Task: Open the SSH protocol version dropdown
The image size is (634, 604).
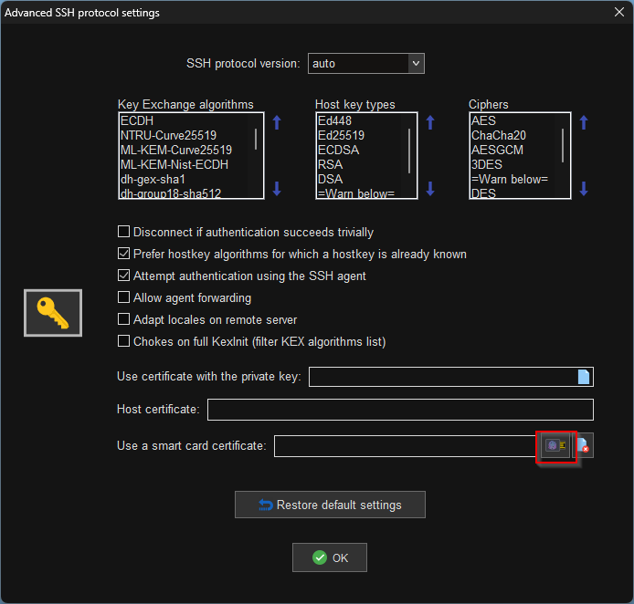Action: [366, 63]
